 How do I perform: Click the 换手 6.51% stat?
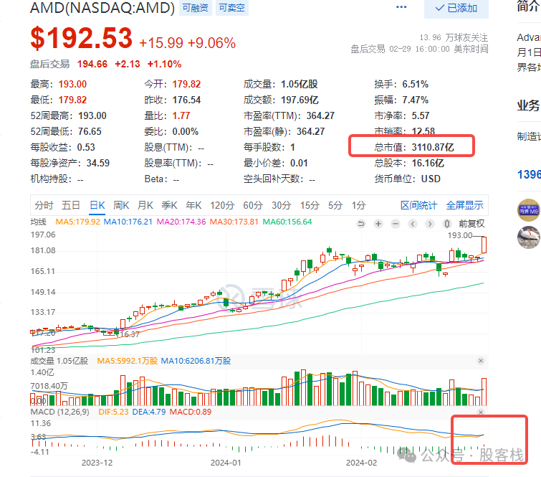pyautogui.click(x=401, y=84)
